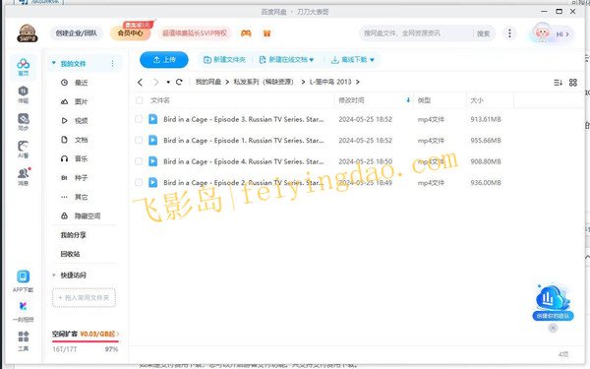Switch to grid view icon
Image resolution: width=590 pixels, height=369 pixels.
tap(573, 83)
